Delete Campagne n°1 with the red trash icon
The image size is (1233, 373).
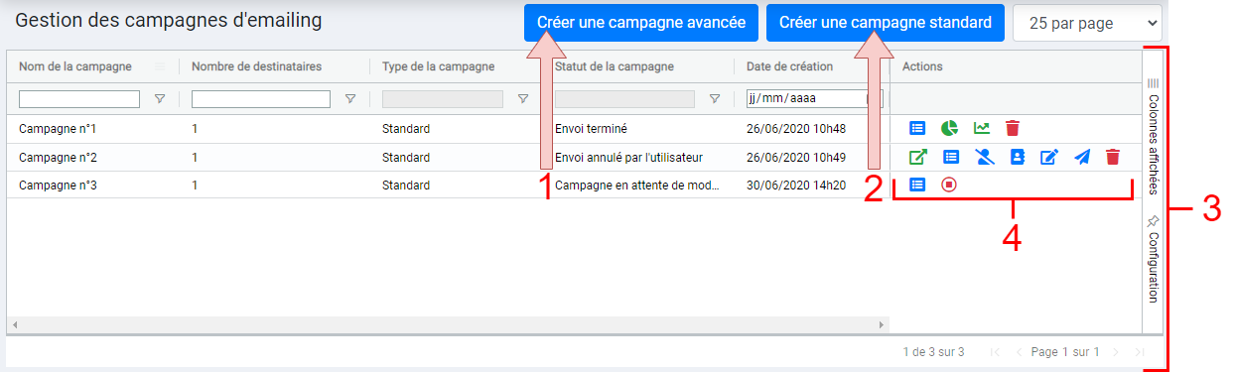(1013, 128)
